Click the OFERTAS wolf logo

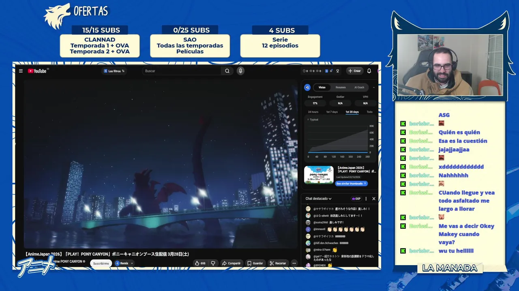click(x=57, y=16)
